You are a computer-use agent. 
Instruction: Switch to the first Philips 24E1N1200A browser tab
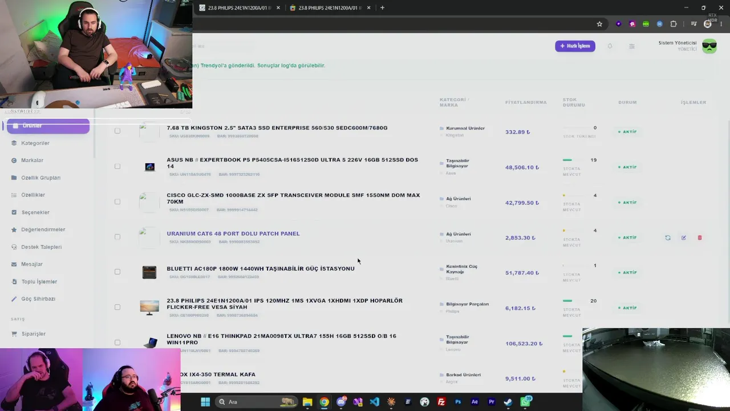(x=239, y=8)
